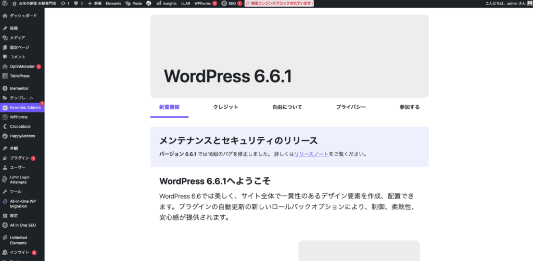
Task: Open TablePress in sidebar
Action: (x=22, y=76)
